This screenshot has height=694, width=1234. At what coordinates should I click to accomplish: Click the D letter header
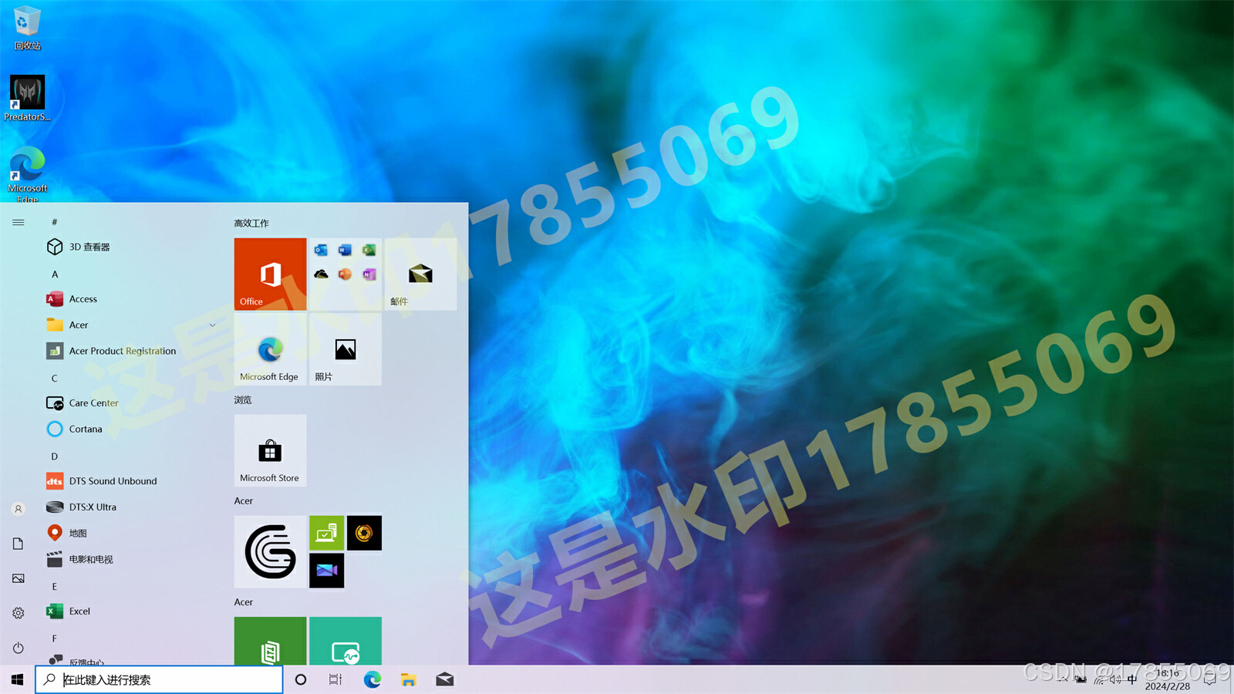pyautogui.click(x=55, y=456)
